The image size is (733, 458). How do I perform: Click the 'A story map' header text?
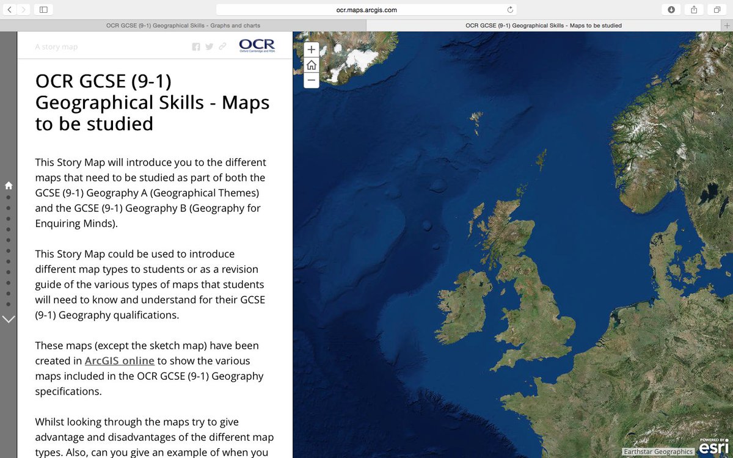[56, 46]
